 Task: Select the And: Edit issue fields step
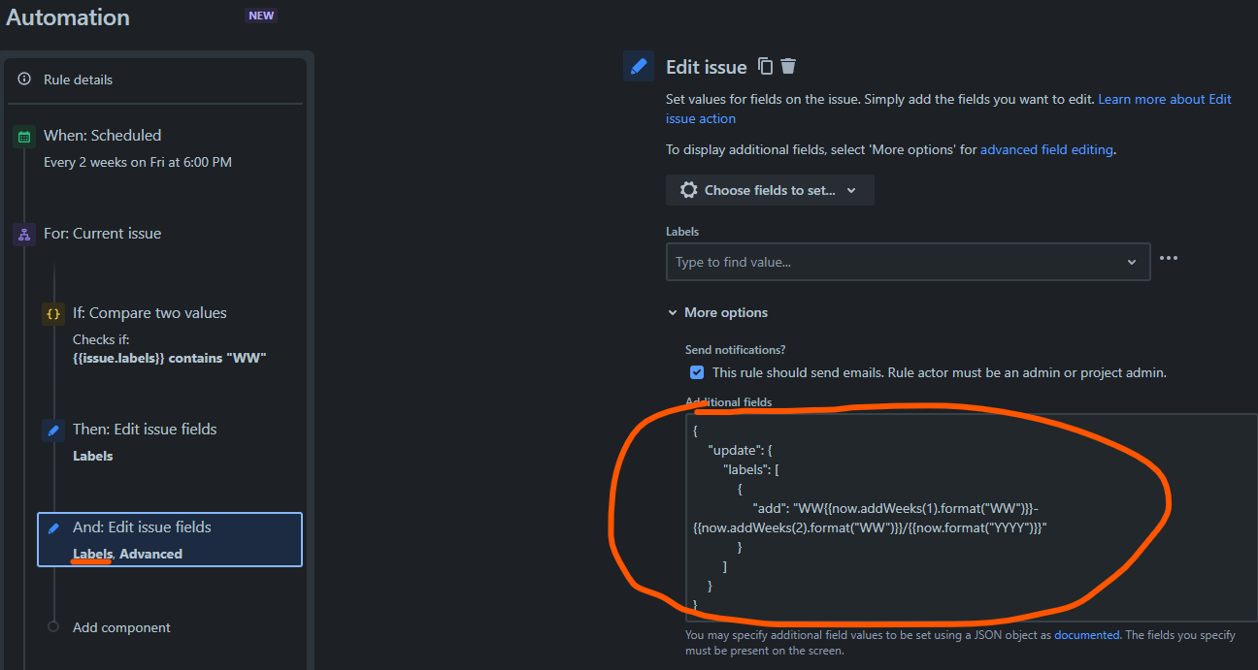(x=170, y=539)
